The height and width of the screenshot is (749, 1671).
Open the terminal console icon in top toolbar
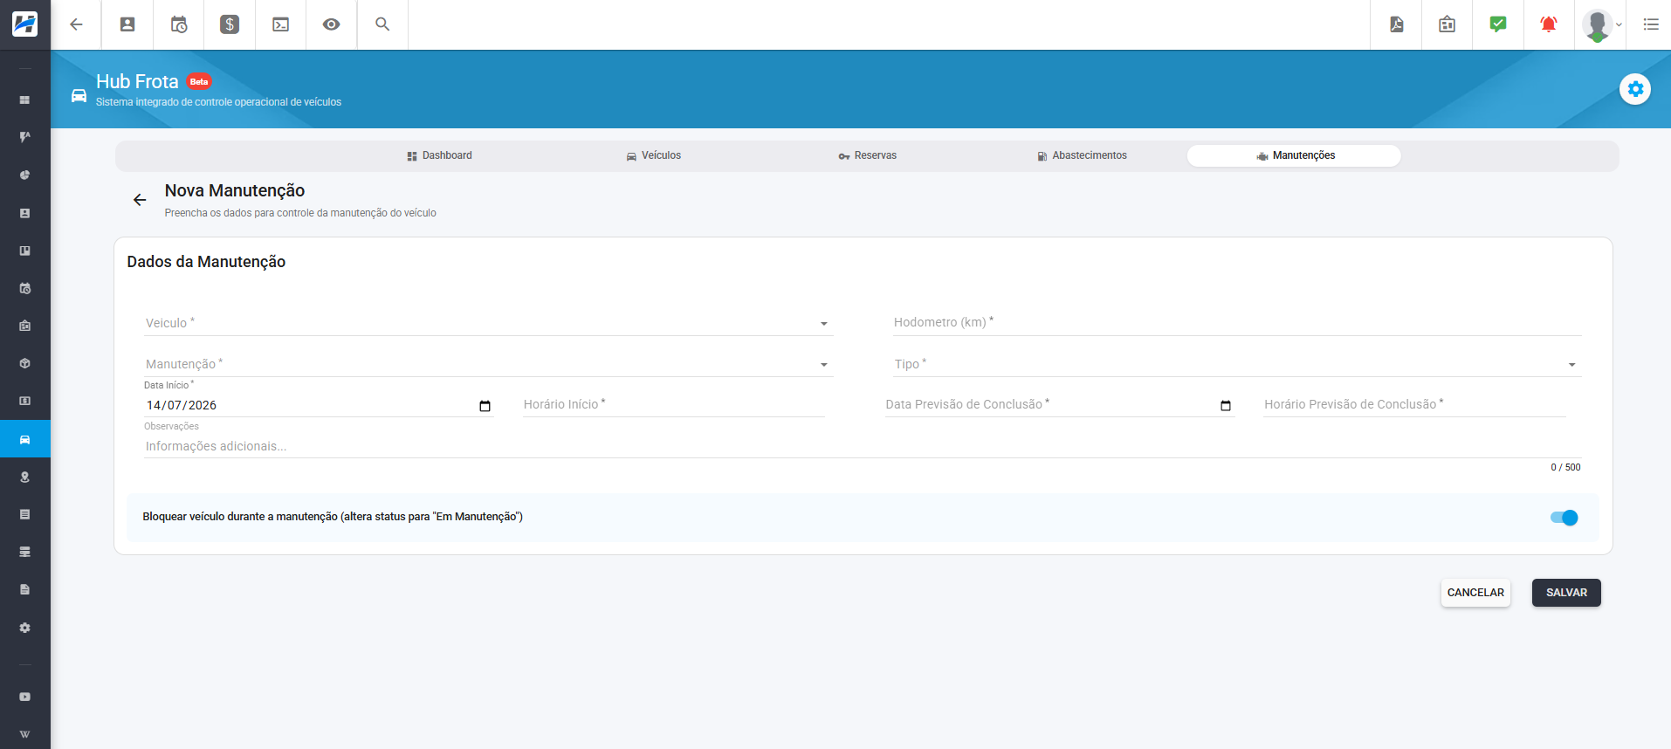[x=281, y=24]
